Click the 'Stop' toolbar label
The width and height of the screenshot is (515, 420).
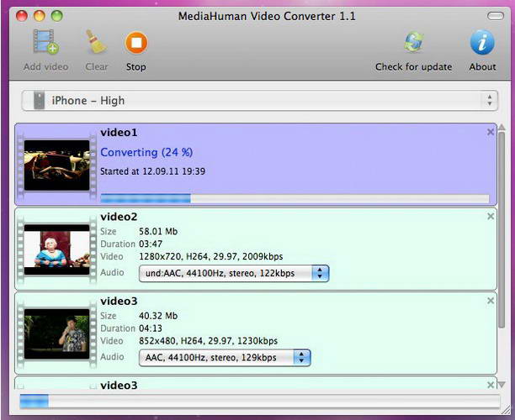point(136,67)
